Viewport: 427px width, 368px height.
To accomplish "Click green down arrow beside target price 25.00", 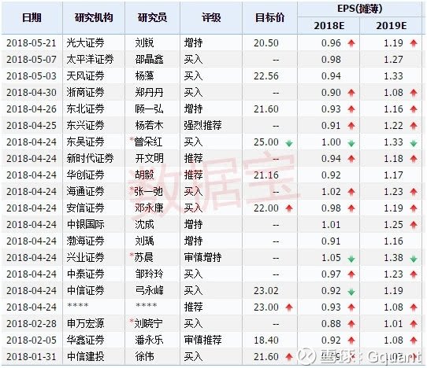I will pos(289,143).
